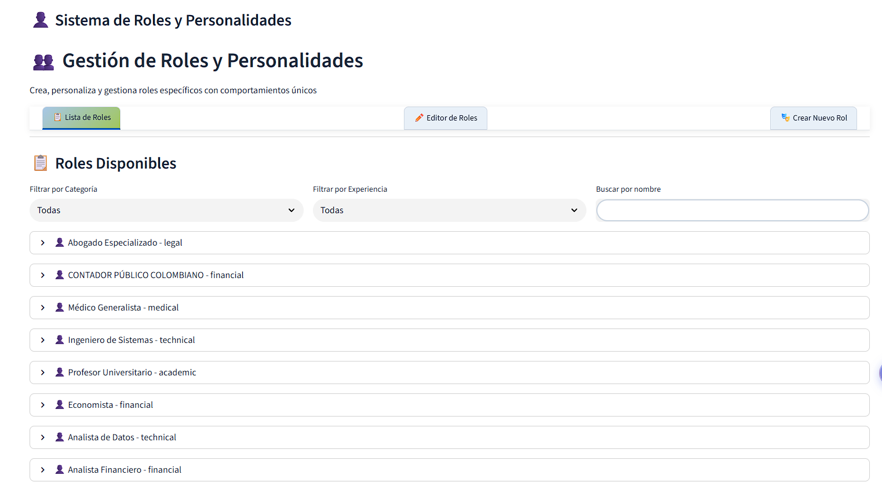The width and height of the screenshot is (882, 482).
Task: Click the Buscar por nombre search field
Action: (732, 210)
